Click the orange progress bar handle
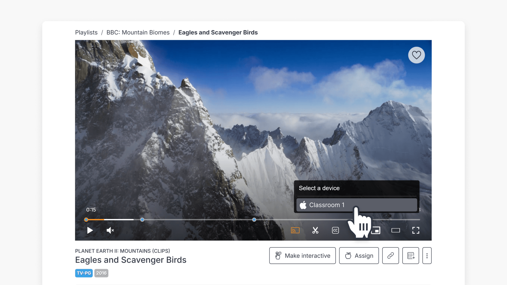 click(x=86, y=220)
